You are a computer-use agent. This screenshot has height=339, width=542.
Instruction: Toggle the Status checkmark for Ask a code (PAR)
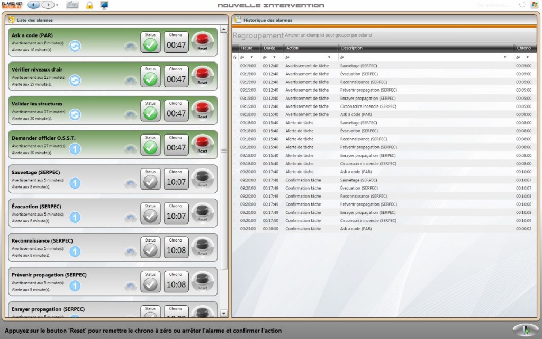(150, 44)
